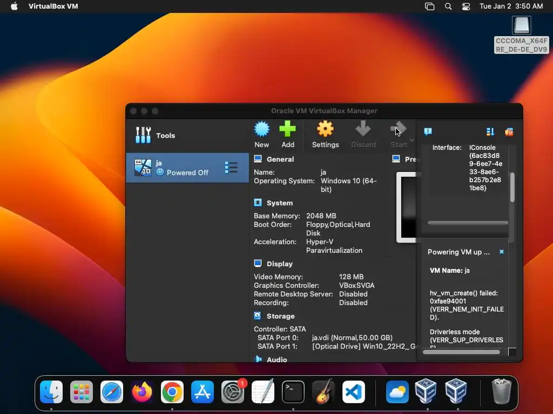Open Launchpad from the Dock
The image size is (553, 414).
82,392
